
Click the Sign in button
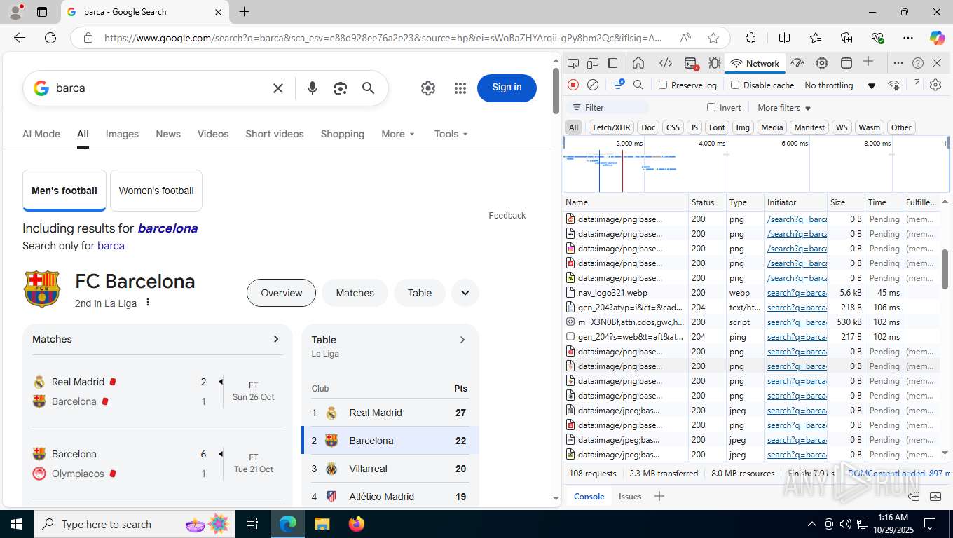[x=507, y=88]
